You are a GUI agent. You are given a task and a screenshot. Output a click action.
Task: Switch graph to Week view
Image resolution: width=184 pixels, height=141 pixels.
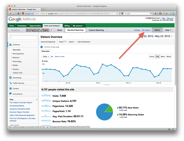click(x=162, y=56)
